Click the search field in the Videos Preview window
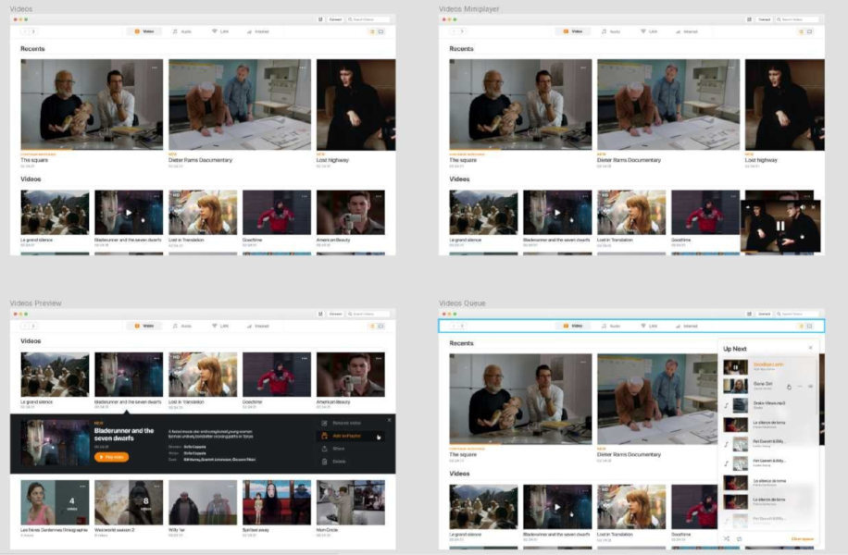This screenshot has height=555, width=848. [x=368, y=314]
